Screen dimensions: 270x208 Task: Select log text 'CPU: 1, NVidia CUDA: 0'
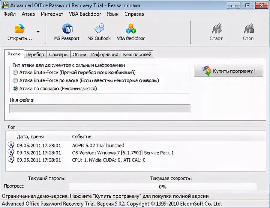coord(109,160)
